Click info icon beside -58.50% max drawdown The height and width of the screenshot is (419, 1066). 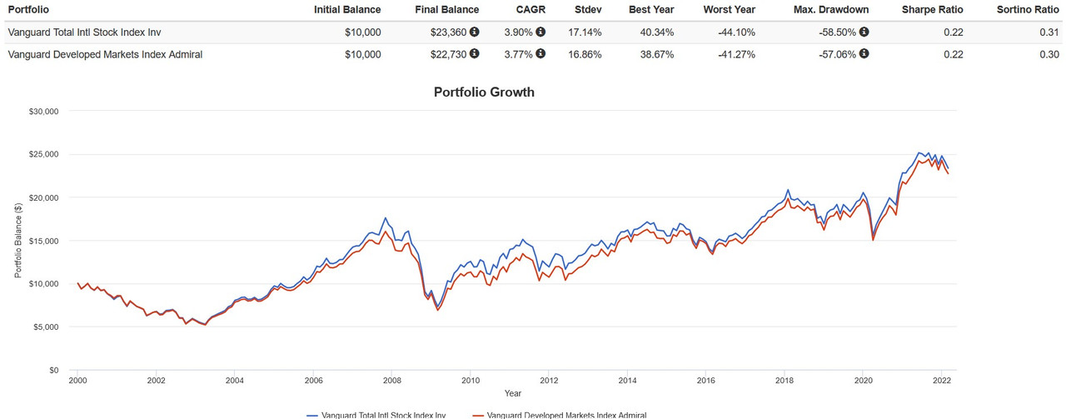[864, 32]
